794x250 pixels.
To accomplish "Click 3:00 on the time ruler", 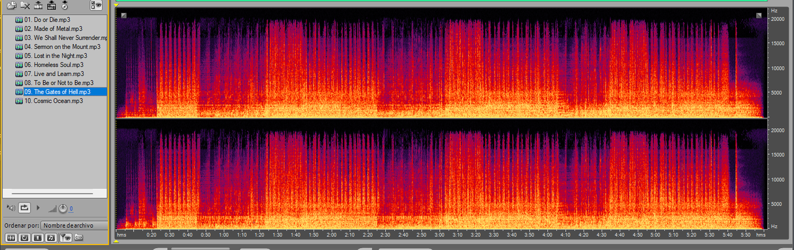I will (x=440, y=235).
